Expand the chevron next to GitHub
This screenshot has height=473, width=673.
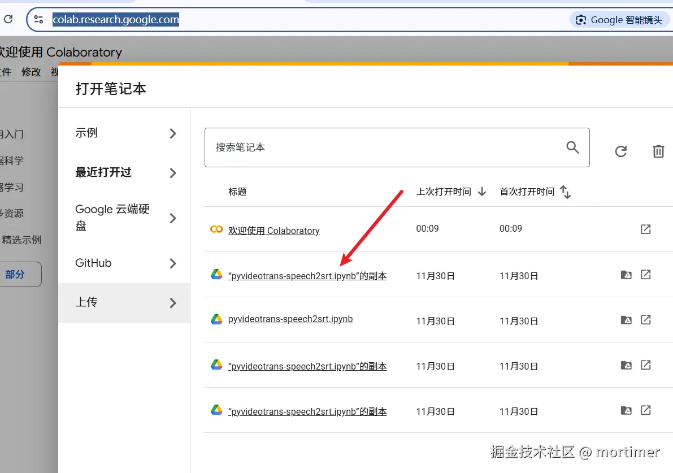coord(172,263)
